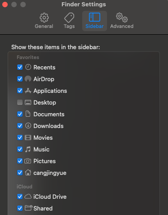Uncheck the Applications checkbox

click(20, 91)
